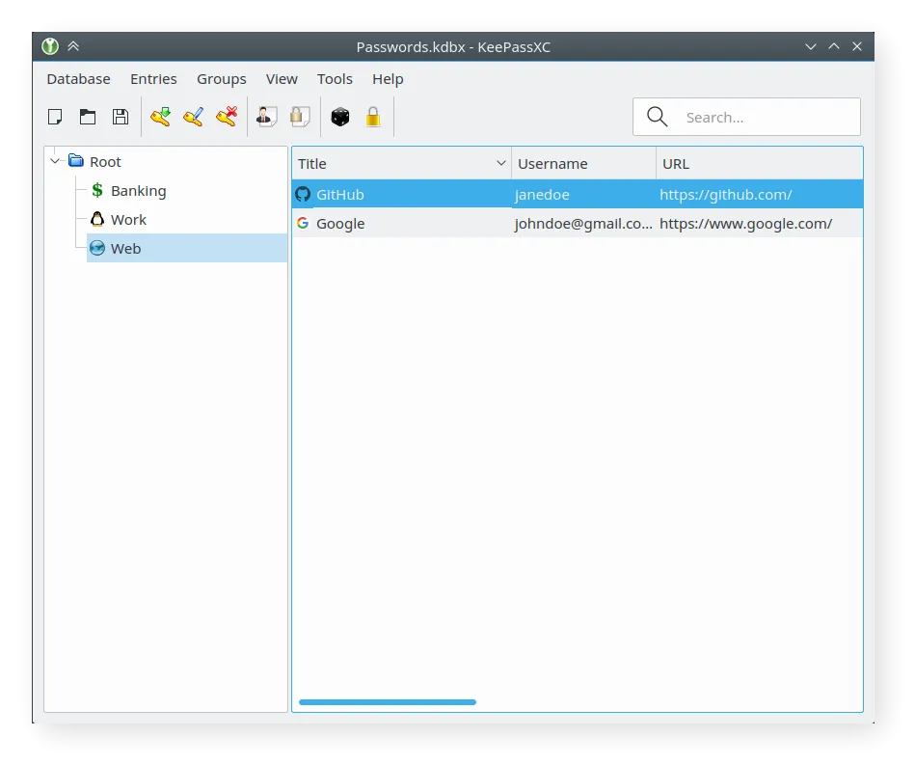Viewport: 915px width, 764px height.
Task: Lock the database with the yellow padlock icon
Action: tap(373, 117)
